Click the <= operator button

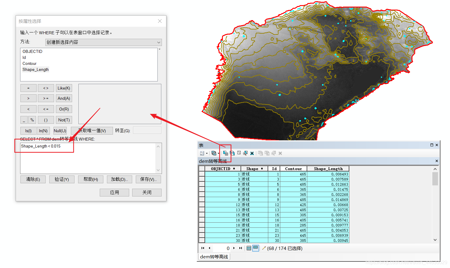tap(46, 109)
